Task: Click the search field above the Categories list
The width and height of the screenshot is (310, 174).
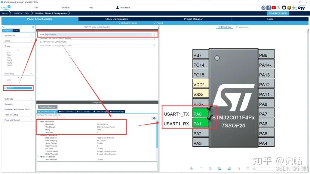Action: [12, 27]
